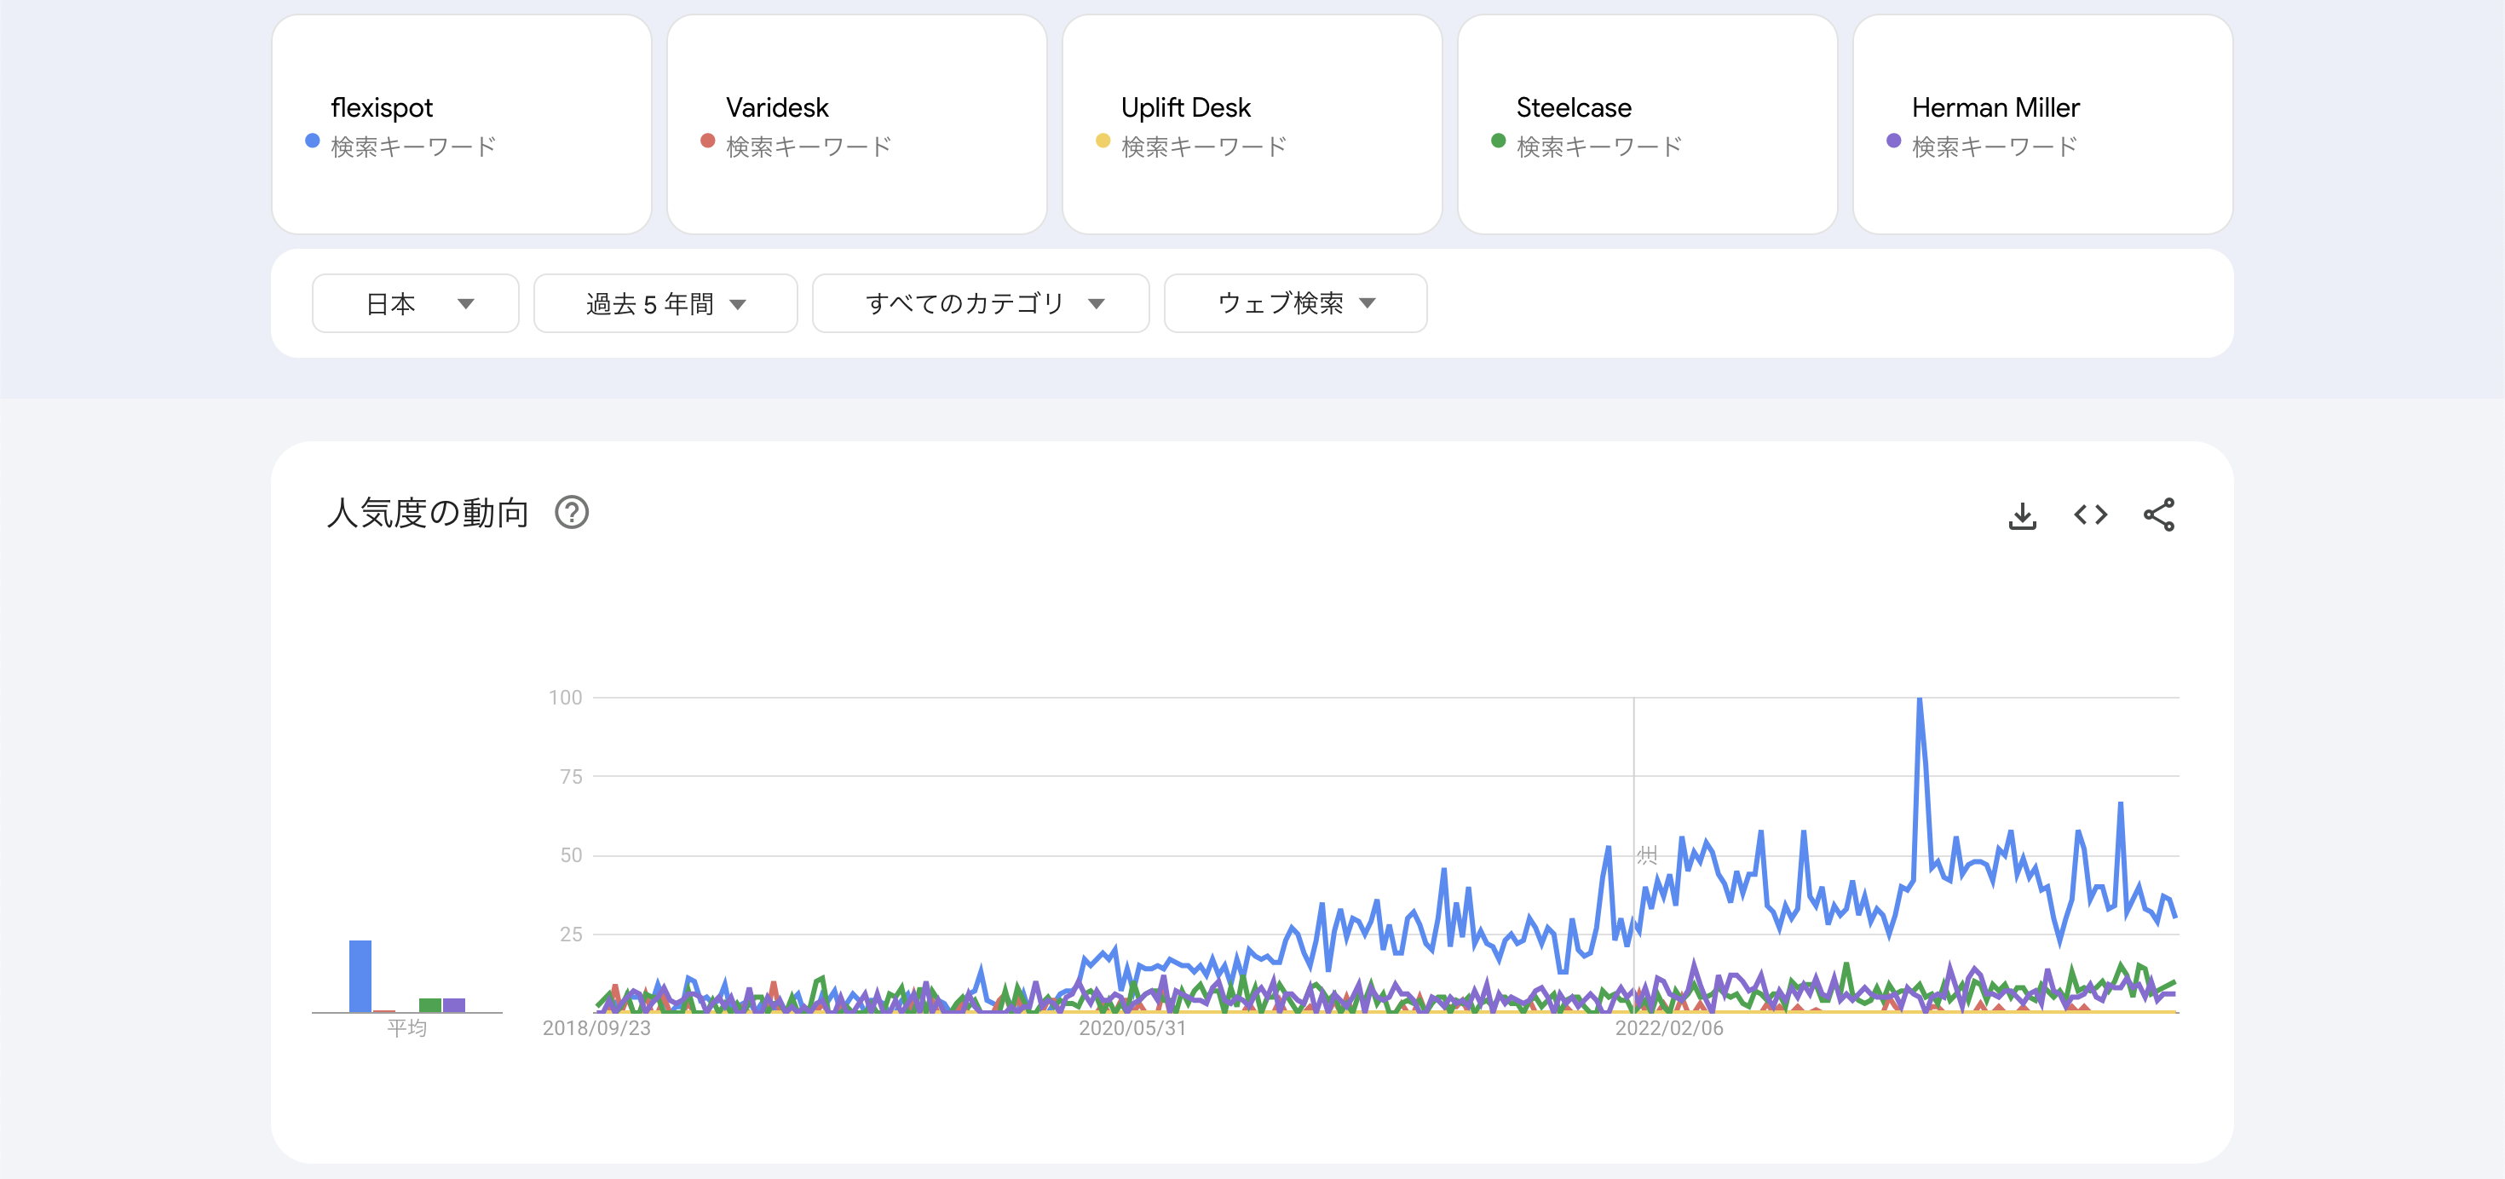Click the 2020/05/31 date axis label
This screenshot has height=1179, width=2505.
(x=1132, y=1028)
